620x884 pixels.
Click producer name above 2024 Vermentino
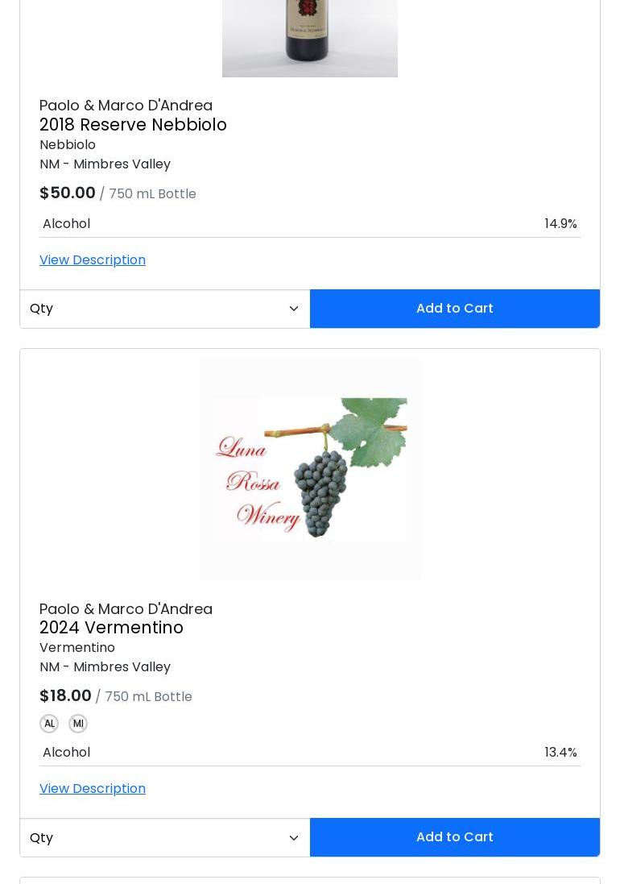[126, 609]
